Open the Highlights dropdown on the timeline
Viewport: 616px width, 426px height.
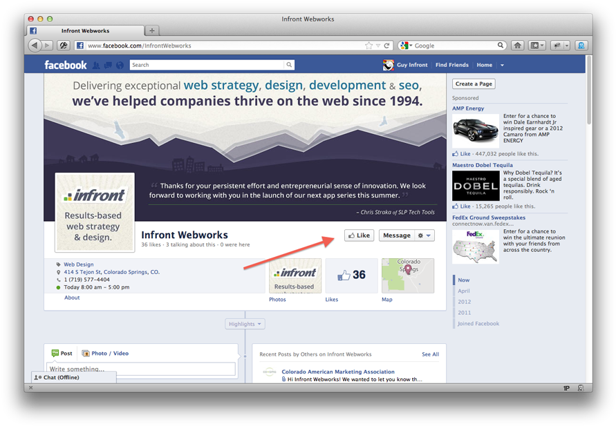(245, 323)
